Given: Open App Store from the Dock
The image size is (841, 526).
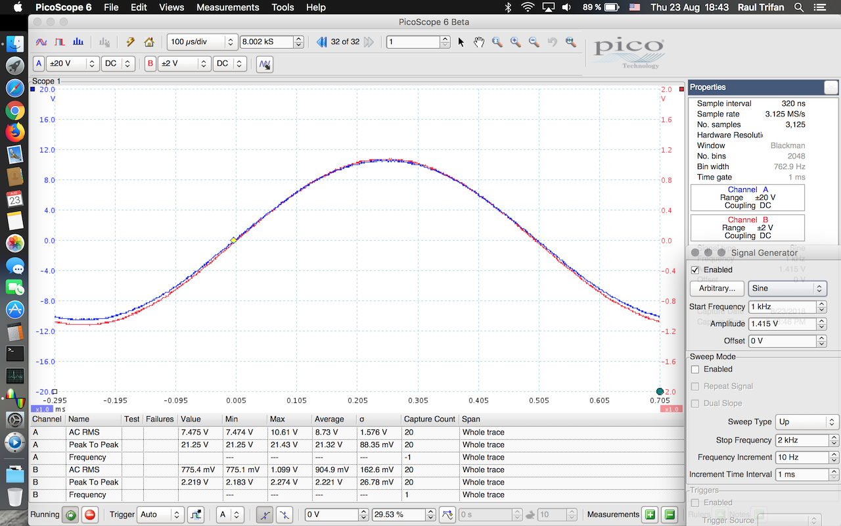Looking at the screenshot, I should click(x=15, y=309).
